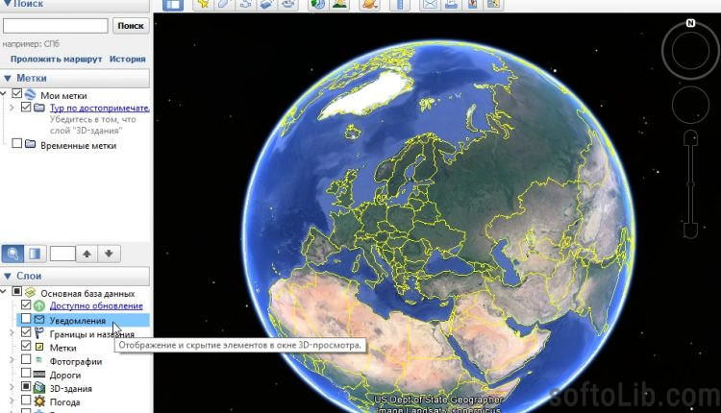Expand the '3D-здания' layer arrow
721x413 pixels.
pos(12,387)
